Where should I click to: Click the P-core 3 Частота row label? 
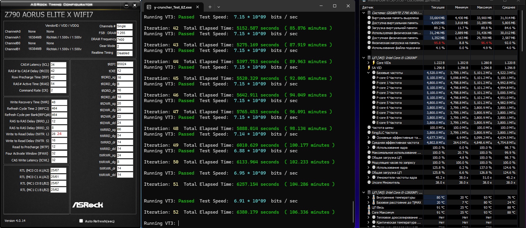(389, 93)
